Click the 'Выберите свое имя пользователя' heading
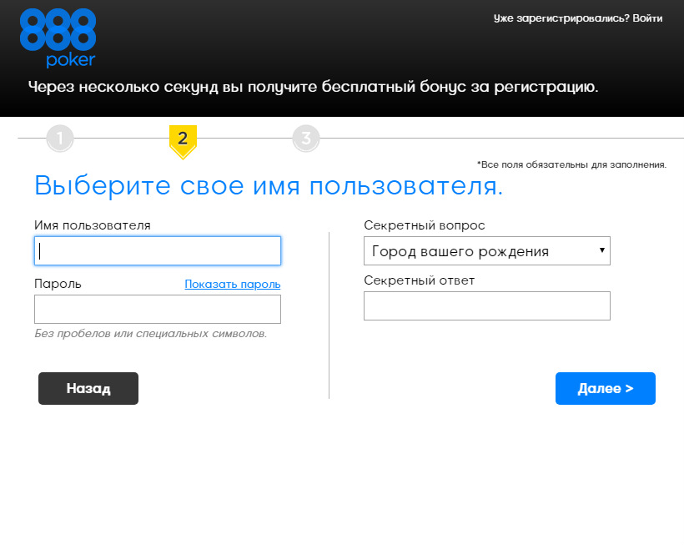This screenshot has width=684, height=545. click(x=267, y=185)
